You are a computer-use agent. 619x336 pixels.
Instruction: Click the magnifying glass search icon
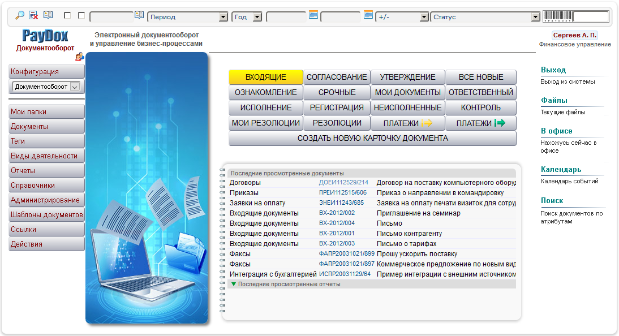(20, 16)
